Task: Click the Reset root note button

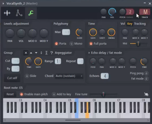Action: coord(10,94)
